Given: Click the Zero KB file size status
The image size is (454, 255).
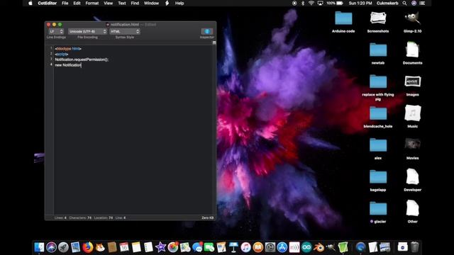Looking at the screenshot, I should pos(208,217).
